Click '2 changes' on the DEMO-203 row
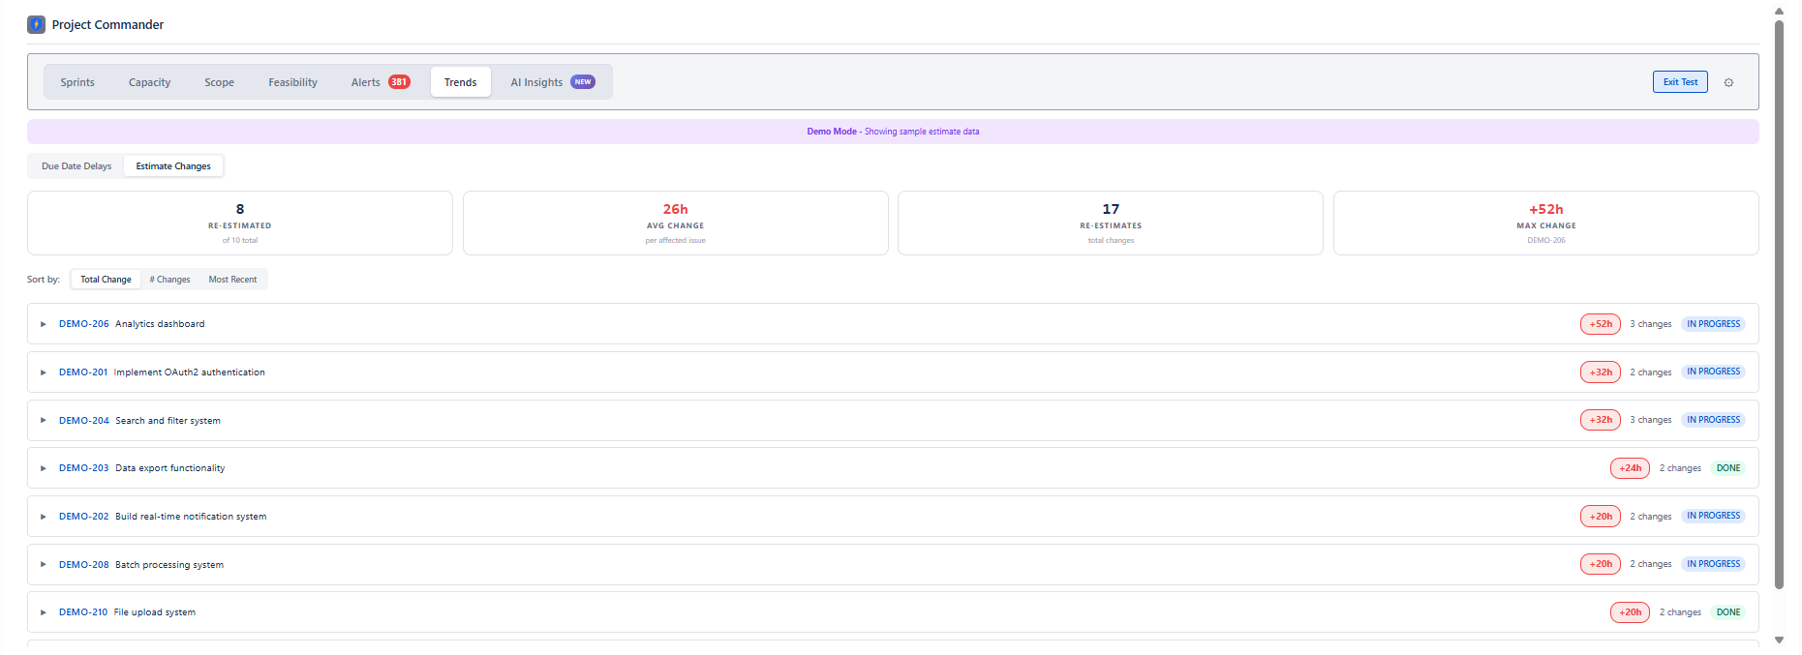The width and height of the screenshot is (1802, 655). 1680,468
